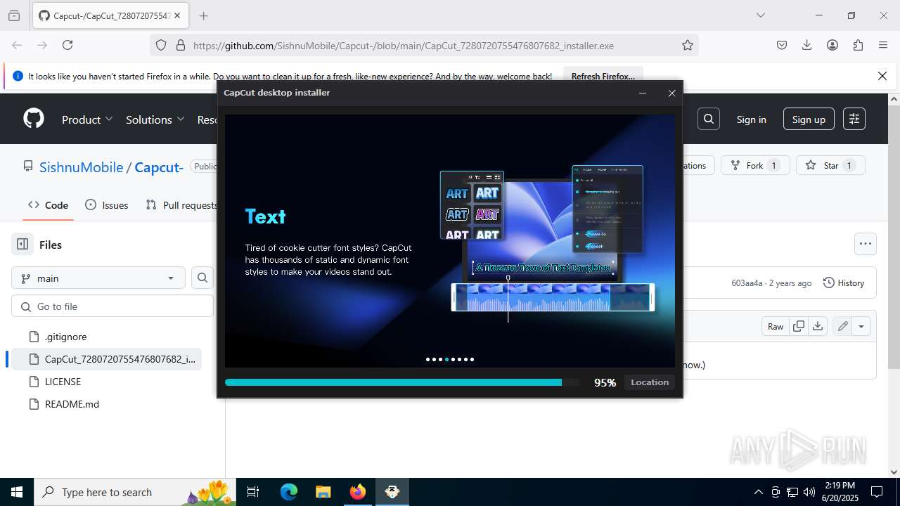
Task: Click commit hash 603aa4a
Action: [747, 283]
